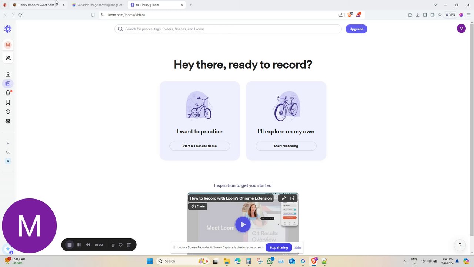Screen dimensions: 474x267
Task: Click the Brave Shields lion icon
Action: point(350,15)
